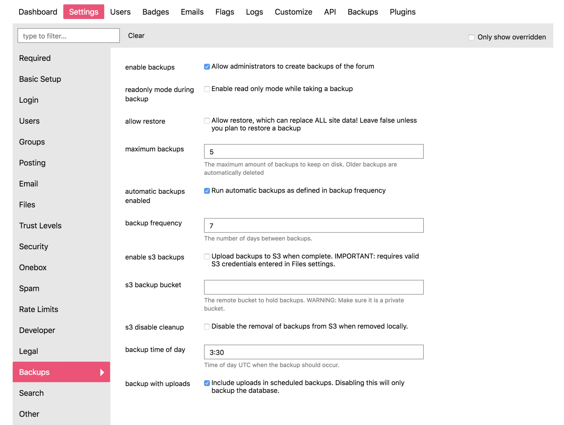Open the Security settings category
The width and height of the screenshot is (564, 425).
point(34,246)
